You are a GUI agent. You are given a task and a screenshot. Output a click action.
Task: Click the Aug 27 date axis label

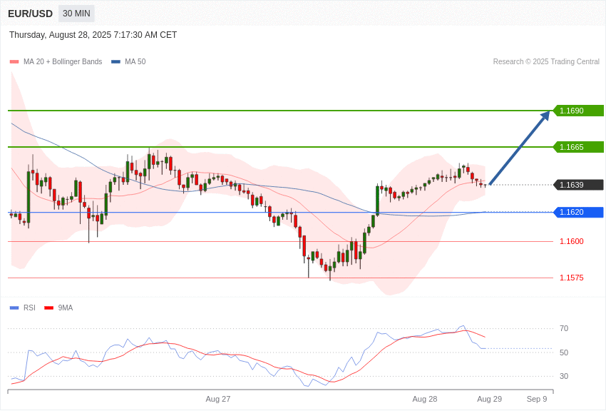coord(218,399)
